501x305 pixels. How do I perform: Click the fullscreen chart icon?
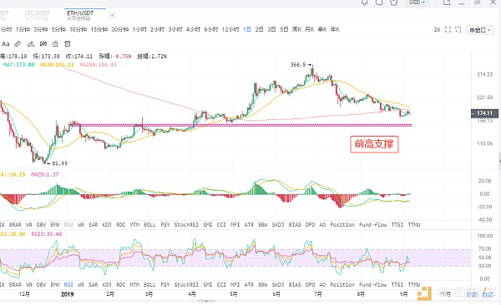[448, 30]
